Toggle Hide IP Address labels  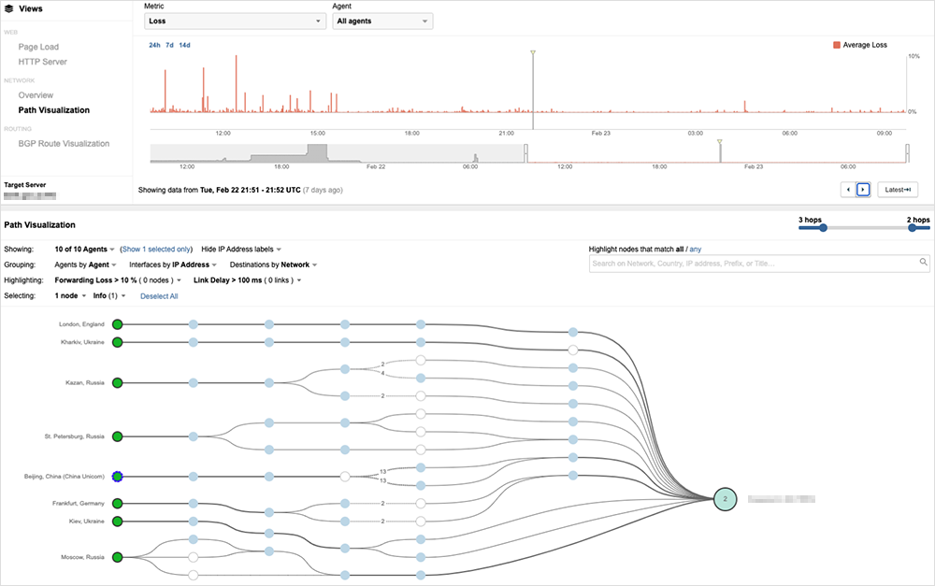click(x=241, y=250)
